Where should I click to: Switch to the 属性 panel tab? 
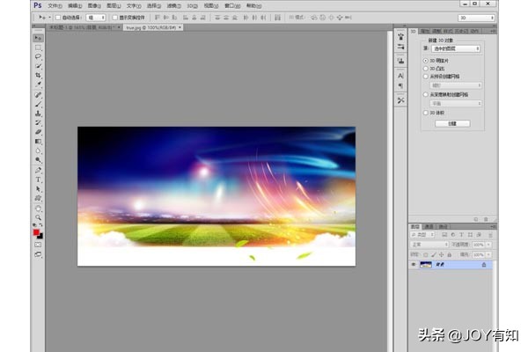point(425,32)
